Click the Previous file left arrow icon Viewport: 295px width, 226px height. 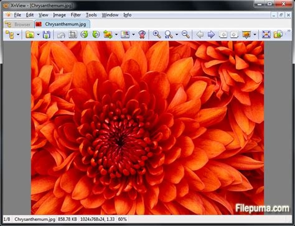pyautogui.click(x=200, y=34)
